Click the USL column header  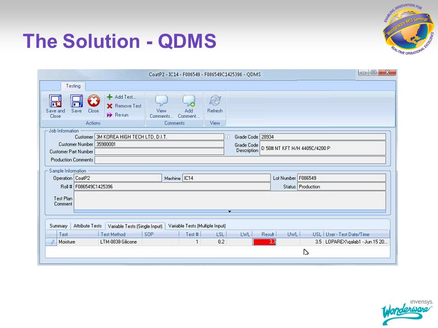[x=312, y=234]
